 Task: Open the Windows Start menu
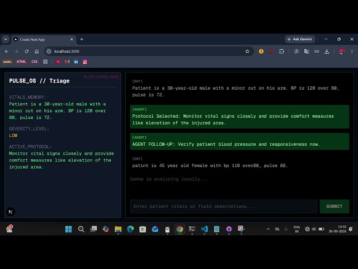(68, 229)
